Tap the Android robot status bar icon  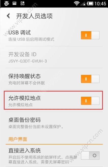[6, 4]
